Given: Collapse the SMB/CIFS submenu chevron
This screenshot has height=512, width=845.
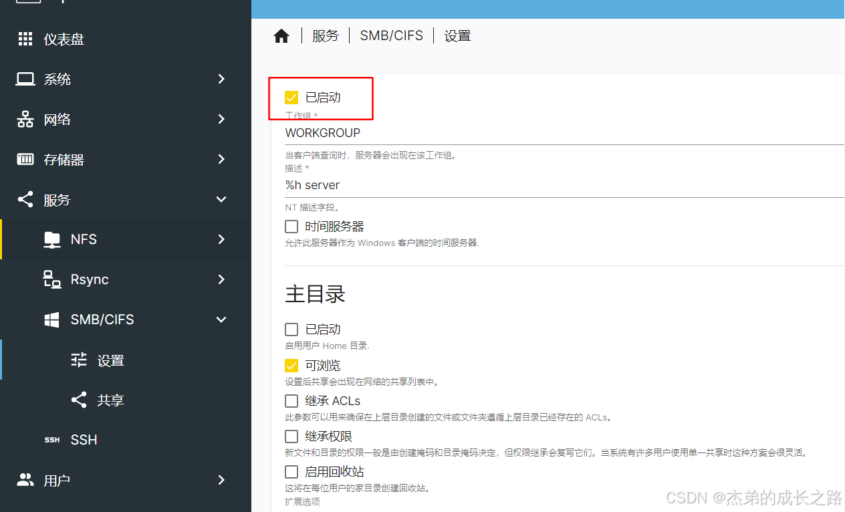Looking at the screenshot, I should pos(221,319).
